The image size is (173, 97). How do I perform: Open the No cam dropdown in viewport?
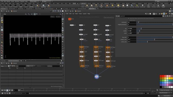click(x=58, y=17)
